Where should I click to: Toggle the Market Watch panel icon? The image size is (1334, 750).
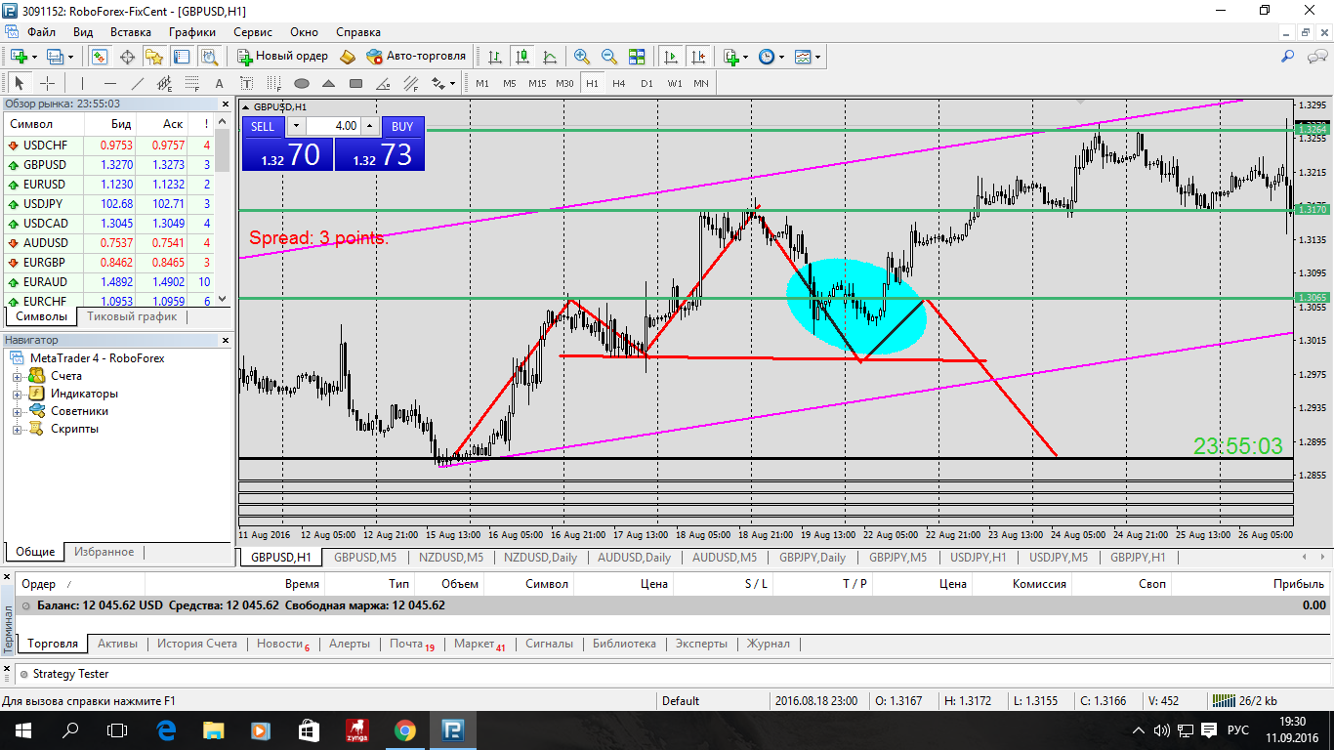[x=100, y=57]
